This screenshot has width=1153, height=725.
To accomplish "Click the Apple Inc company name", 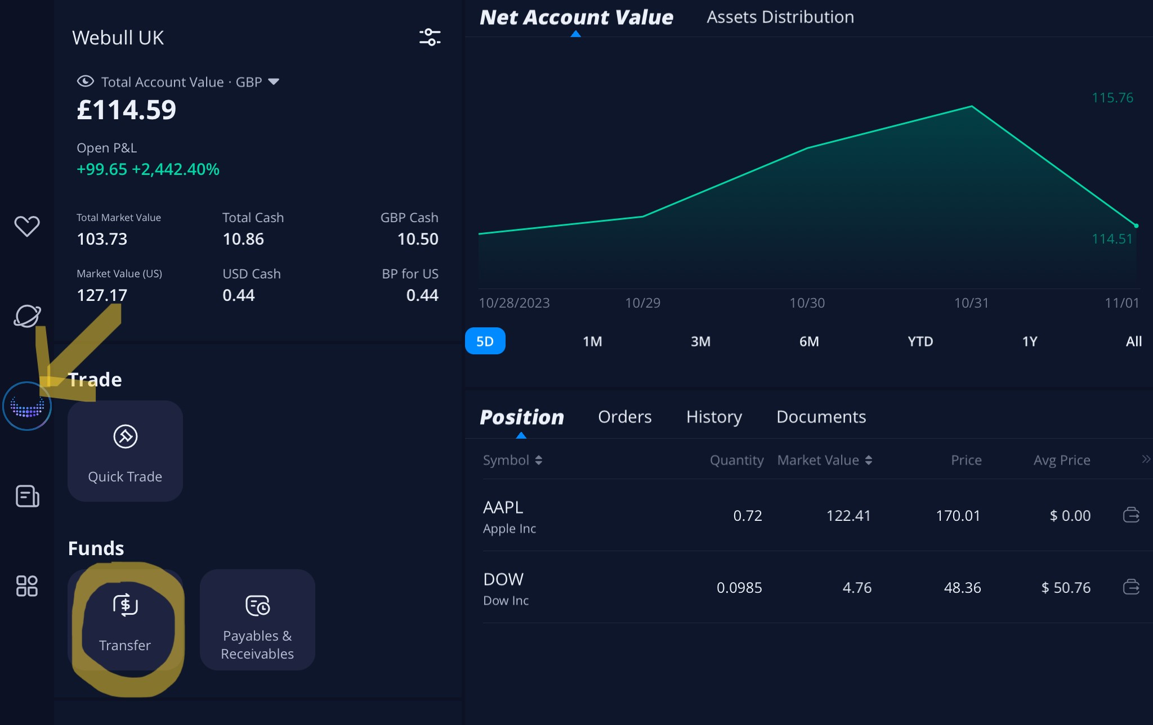I will coord(510,529).
